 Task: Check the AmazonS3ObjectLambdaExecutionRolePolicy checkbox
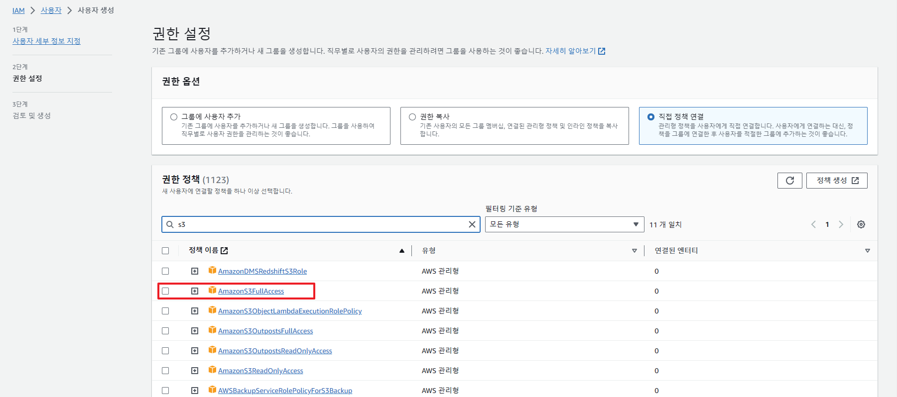[165, 311]
